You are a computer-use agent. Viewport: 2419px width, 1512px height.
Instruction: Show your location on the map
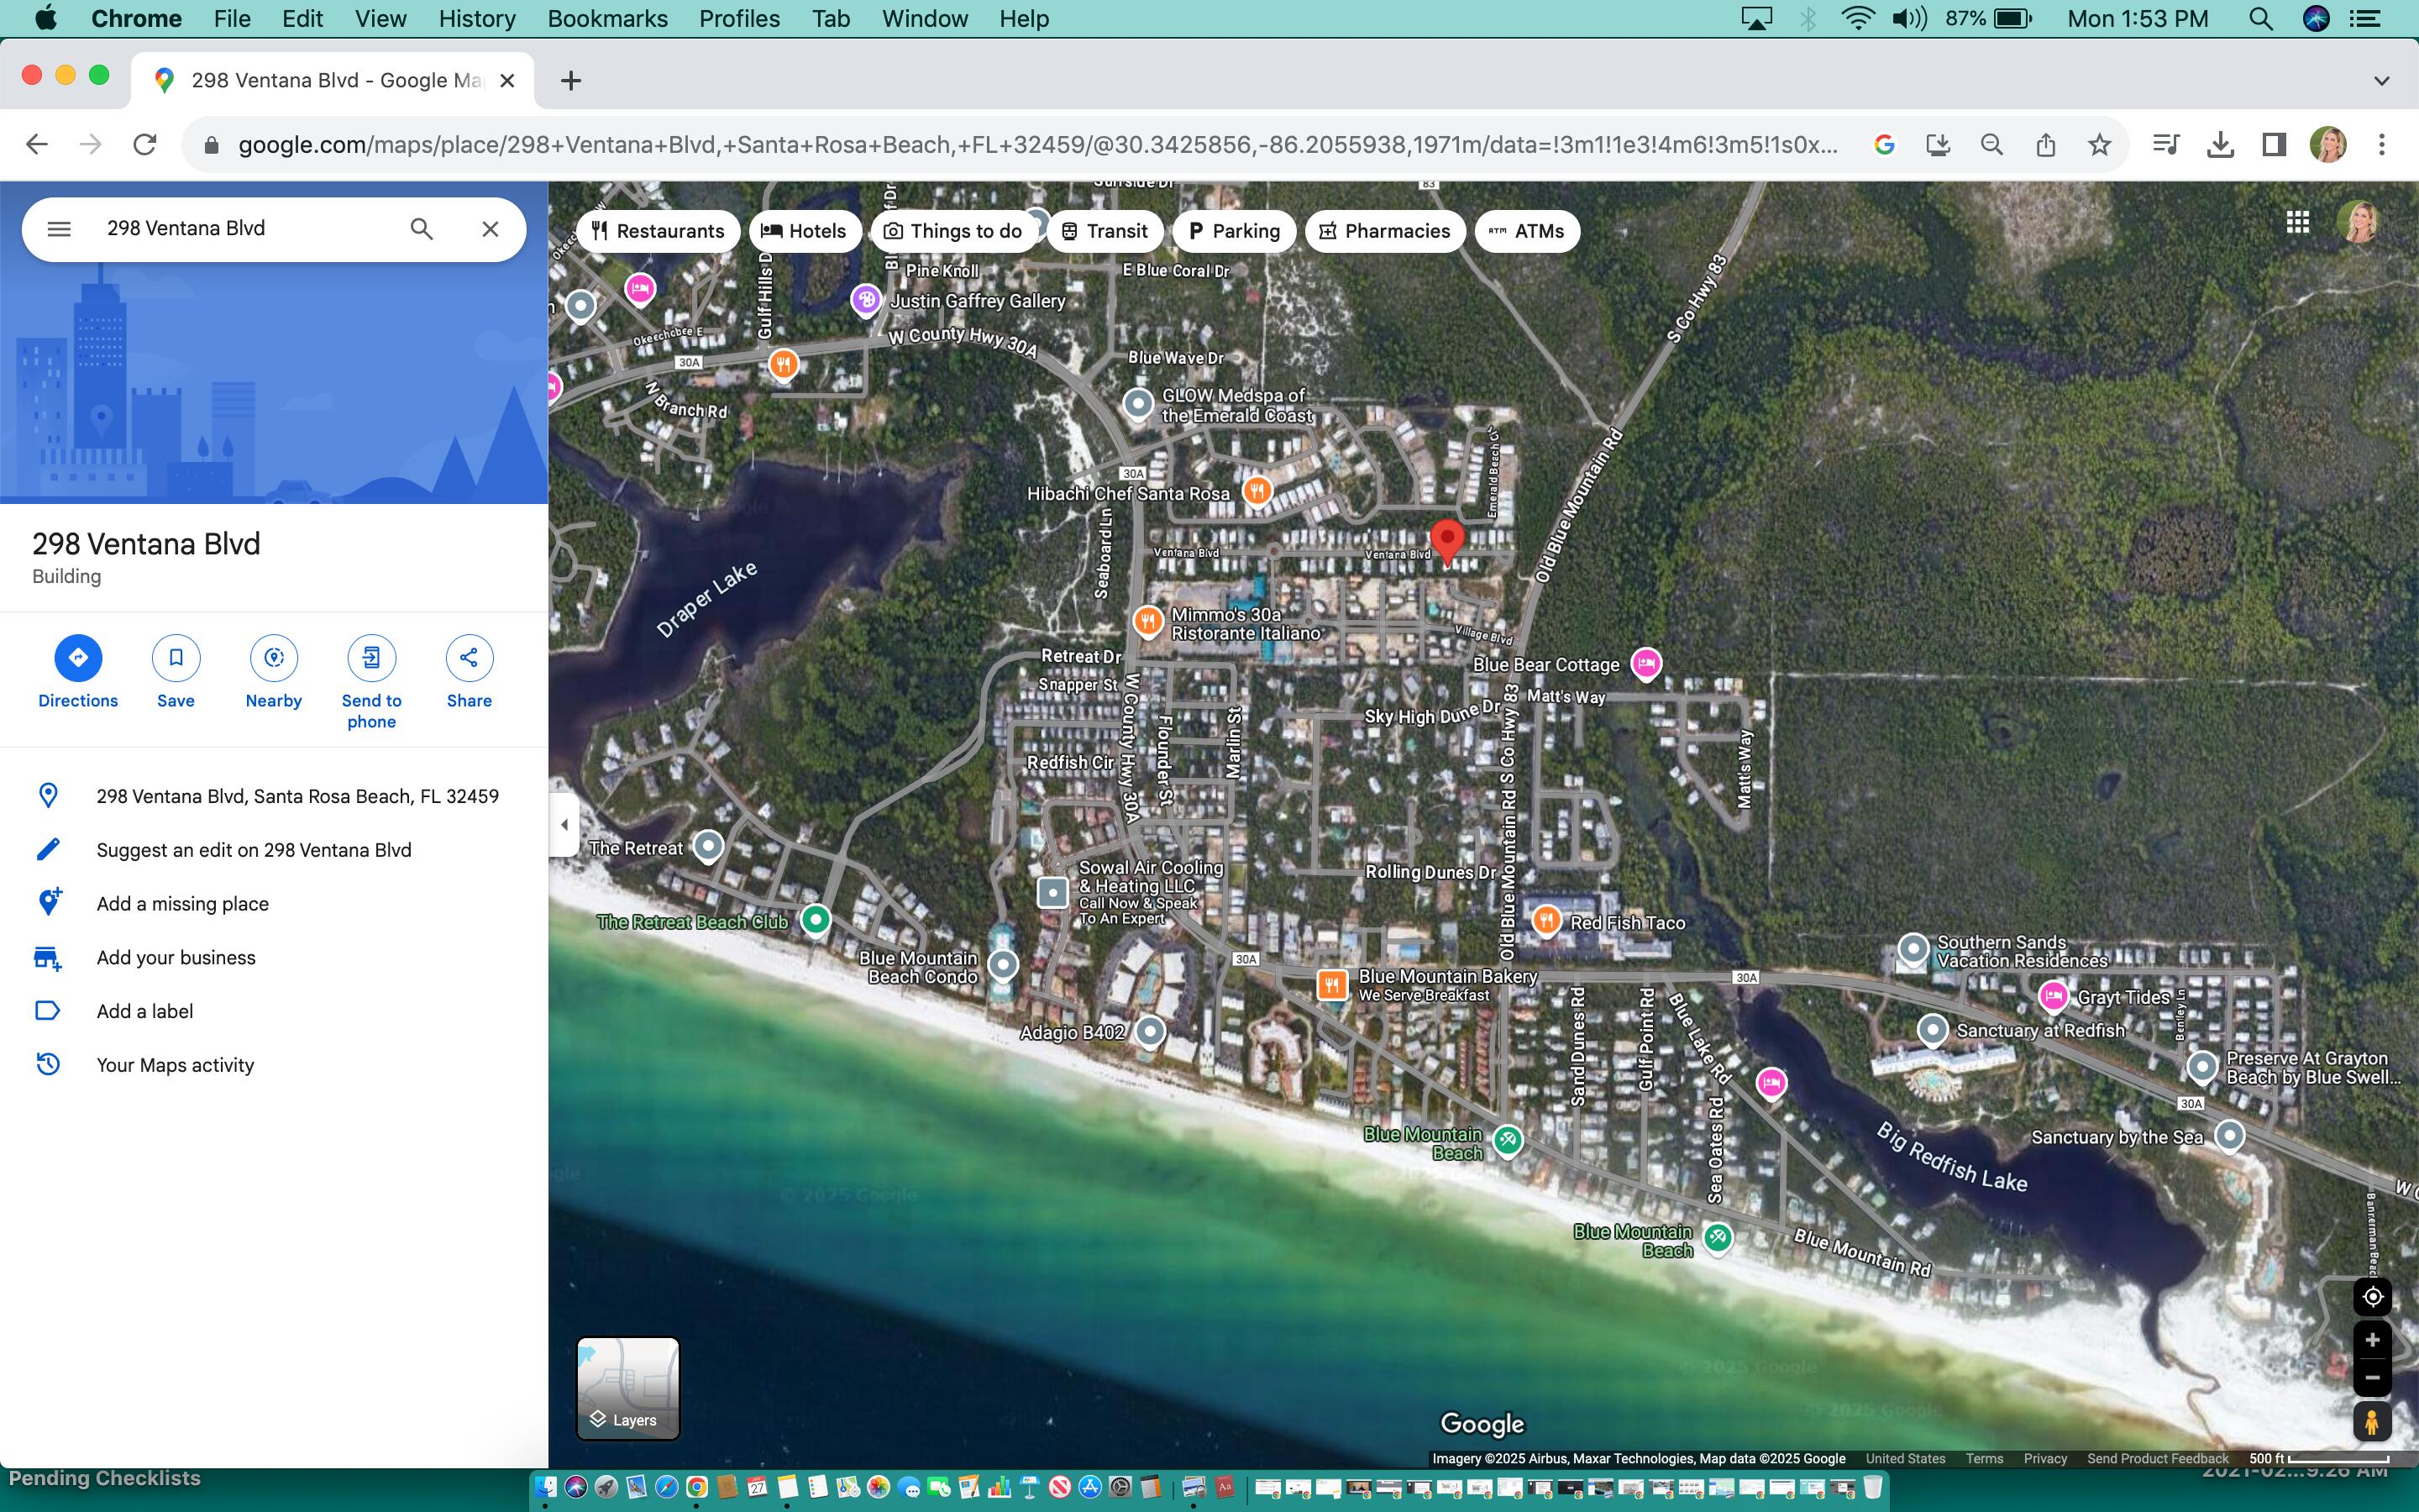[x=2372, y=1297]
